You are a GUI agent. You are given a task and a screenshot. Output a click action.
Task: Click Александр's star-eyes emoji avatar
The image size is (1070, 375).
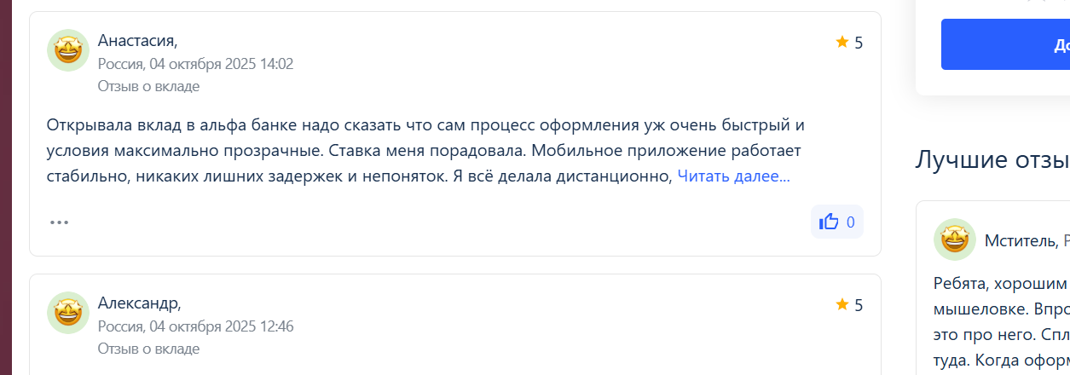pyautogui.click(x=68, y=313)
